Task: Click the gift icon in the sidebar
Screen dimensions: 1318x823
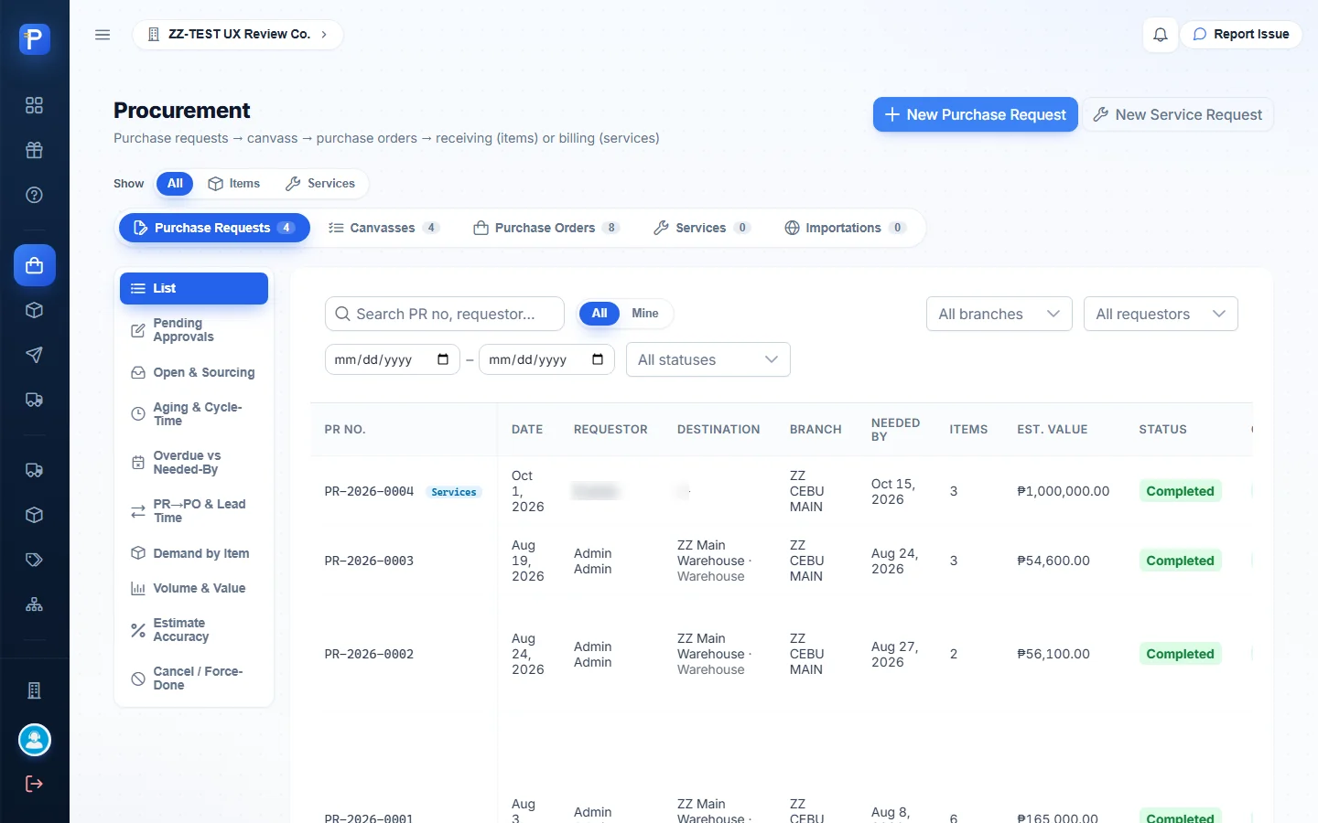Action: point(34,150)
